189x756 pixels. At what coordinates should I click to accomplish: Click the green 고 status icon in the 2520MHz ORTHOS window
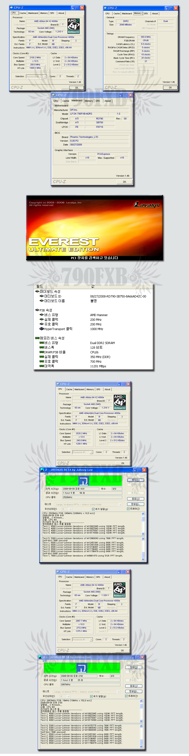point(84,481)
